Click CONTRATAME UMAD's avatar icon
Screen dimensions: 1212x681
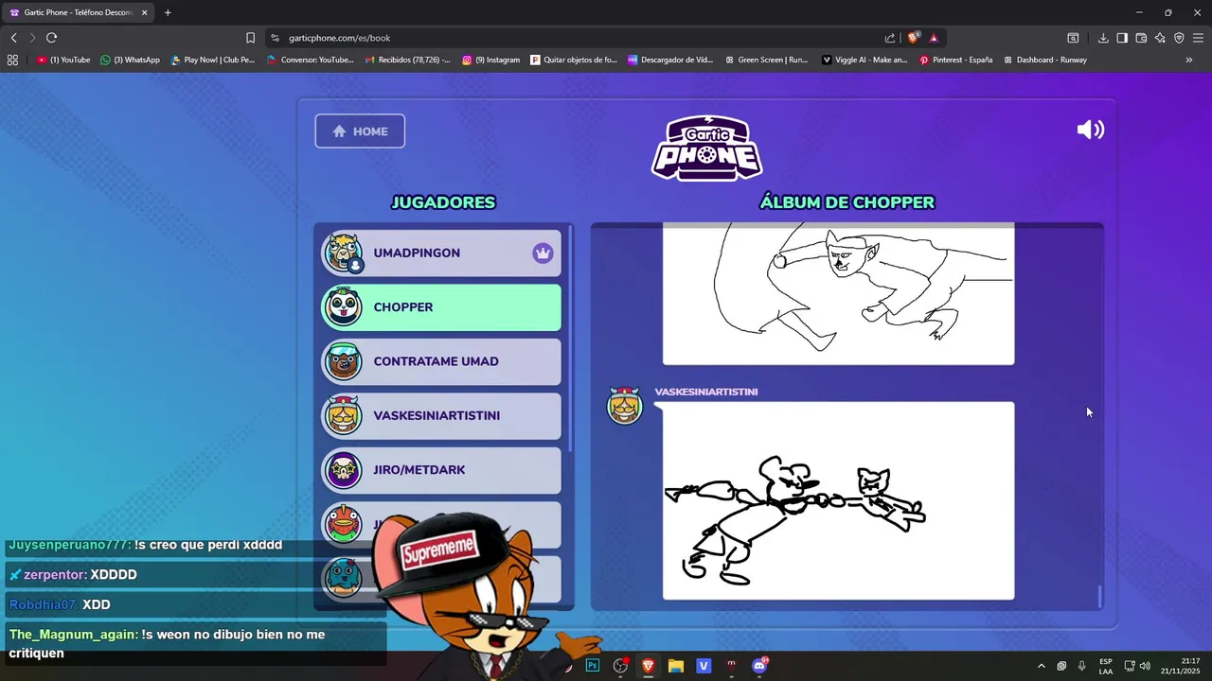point(343,361)
